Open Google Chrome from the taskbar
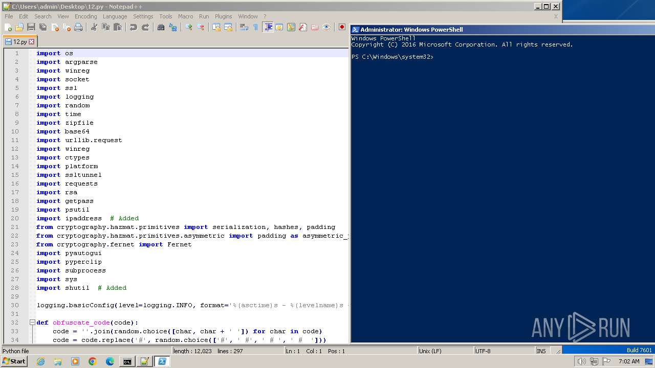655x368 pixels. point(93,361)
